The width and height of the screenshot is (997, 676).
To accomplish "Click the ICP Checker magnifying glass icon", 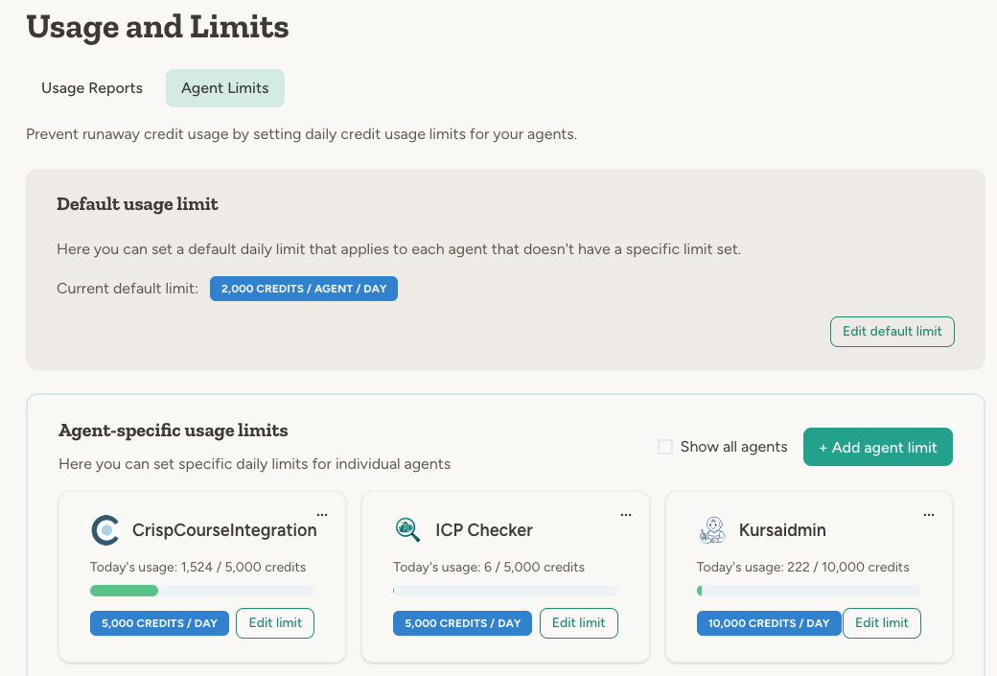I will [407, 529].
